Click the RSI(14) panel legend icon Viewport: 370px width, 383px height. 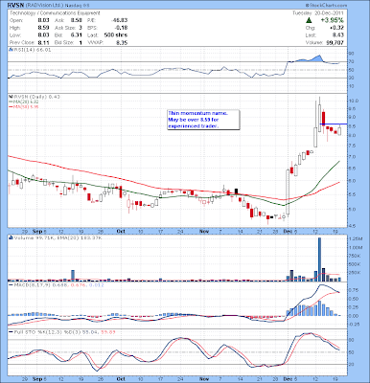pyautogui.click(x=11, y=50)
